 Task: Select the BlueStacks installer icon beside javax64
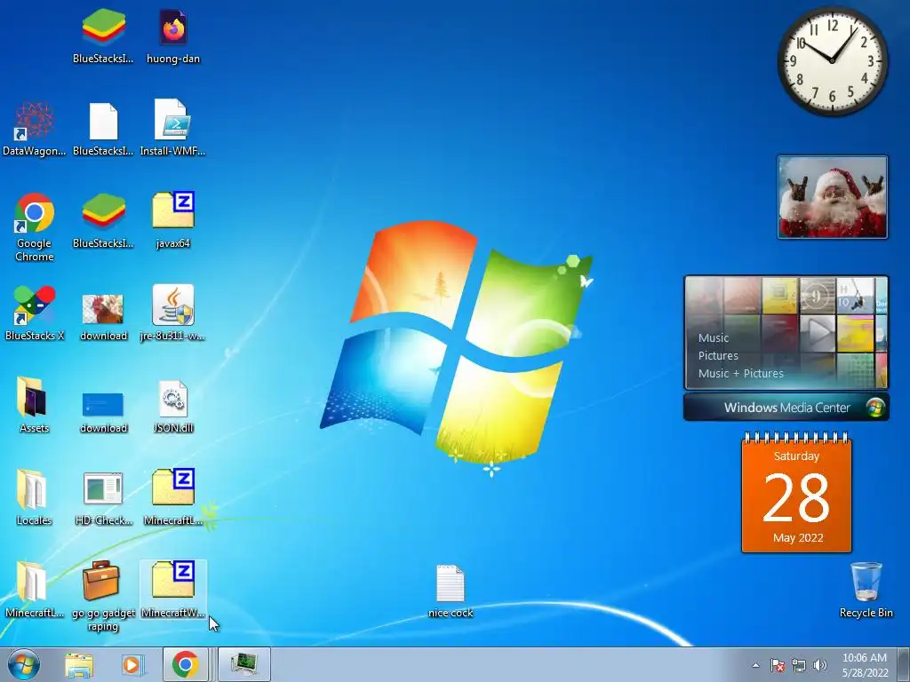(103, 211)
